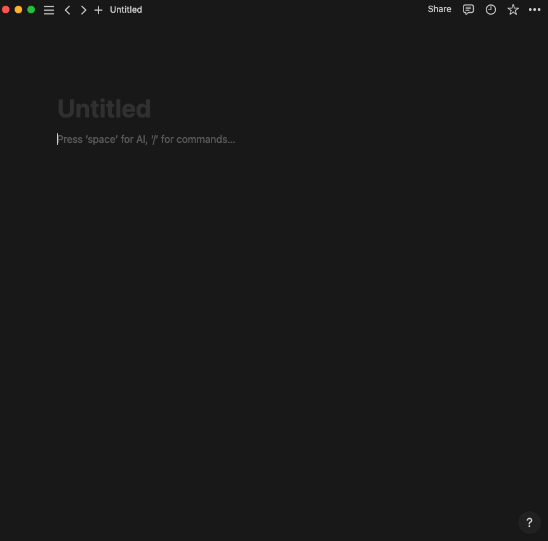This screenshot has width=548, height=541.
Task: Open the three-dot page options menu
Action: [535, 10]
